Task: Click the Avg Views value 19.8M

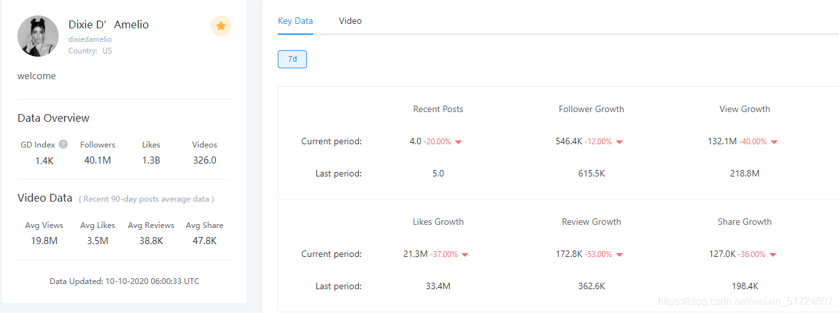Action: [x=44, y=241]
